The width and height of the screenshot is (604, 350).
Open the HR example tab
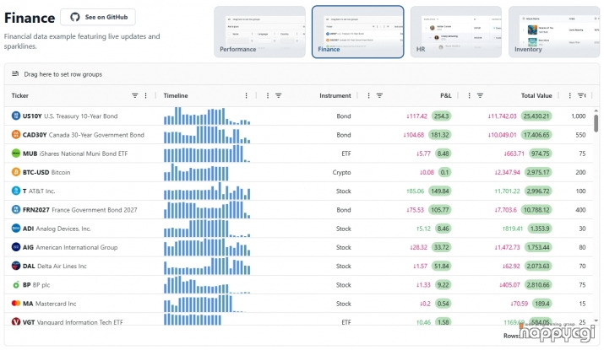(x=456, y=32)
